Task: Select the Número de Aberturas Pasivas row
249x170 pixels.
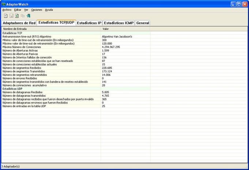Action: [76, 54]
